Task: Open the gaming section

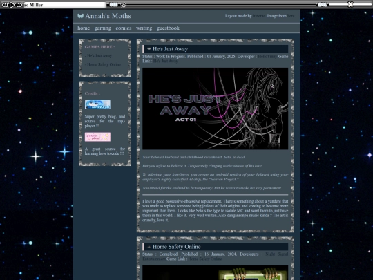Action: [102, 28]
